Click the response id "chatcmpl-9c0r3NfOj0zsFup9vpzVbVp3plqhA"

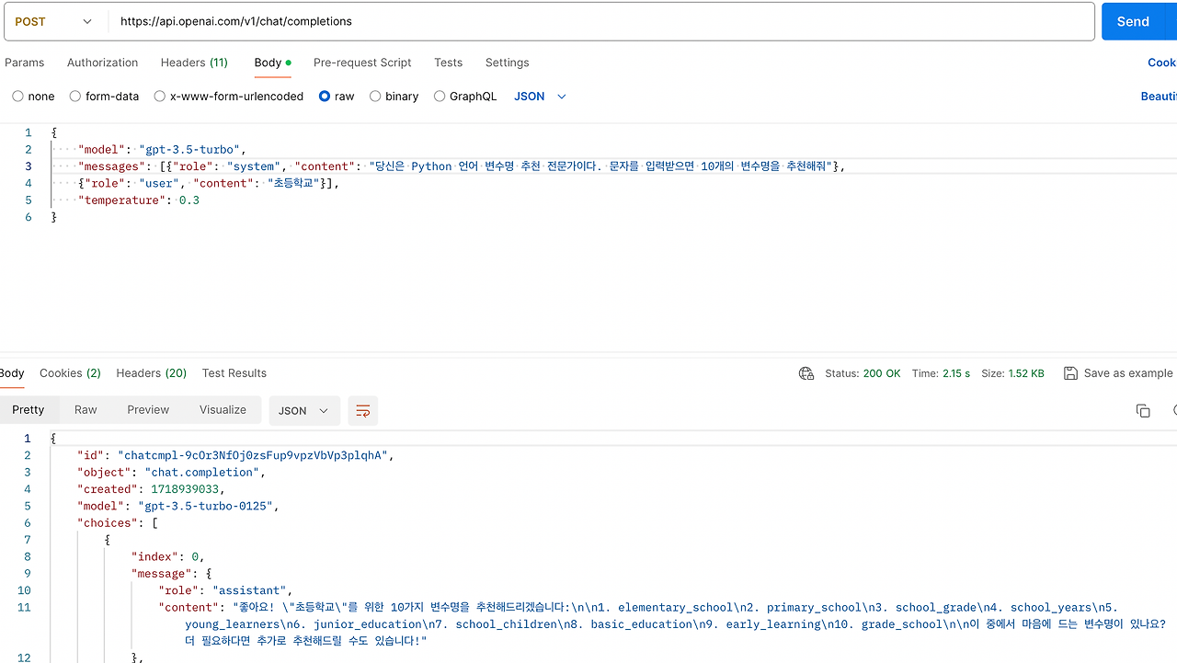pos(255,455)
